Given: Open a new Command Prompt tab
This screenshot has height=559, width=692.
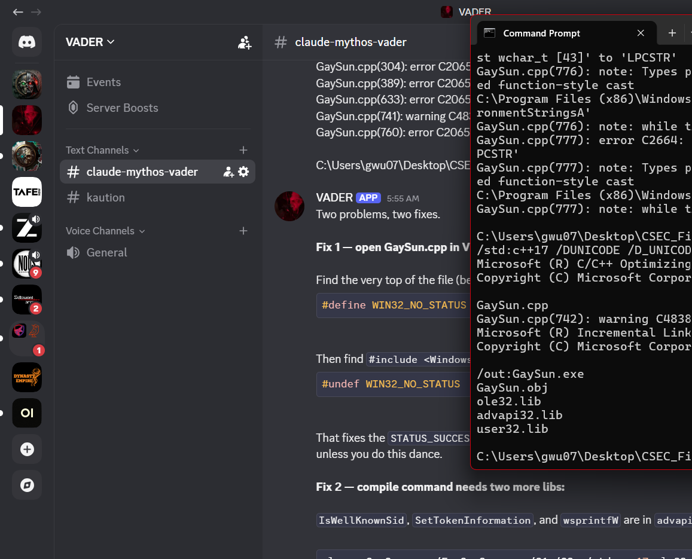Looking at the screenshot, I should 672,33.
